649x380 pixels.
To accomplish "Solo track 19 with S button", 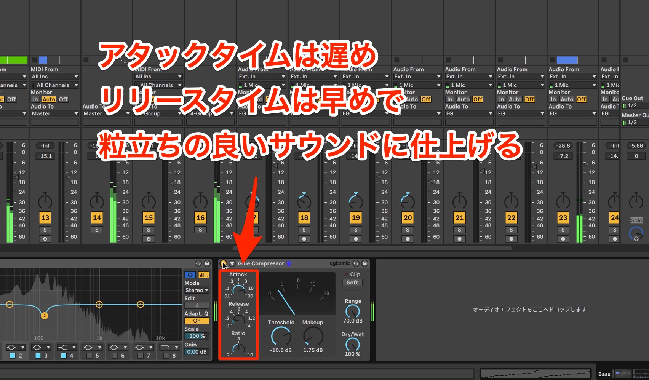I will (x=356, y=230).
